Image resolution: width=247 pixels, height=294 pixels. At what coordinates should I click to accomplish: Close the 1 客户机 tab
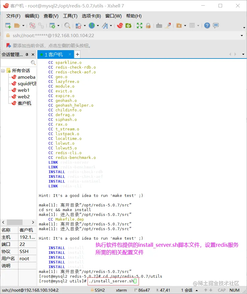pos(70,54)
